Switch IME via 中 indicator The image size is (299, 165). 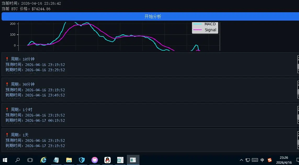tap(262, 160)
